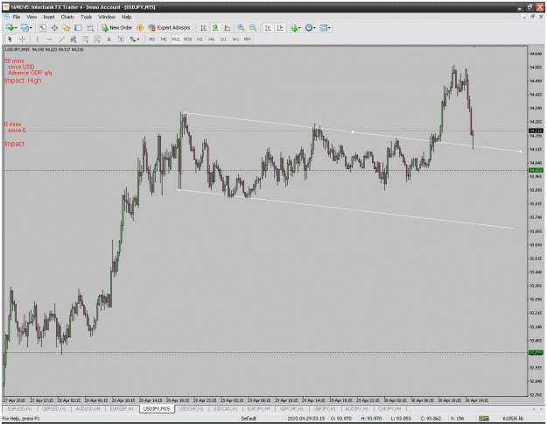The height and width of the screenshot is (424, 547).
Task: Pick the vertical line drawing tool
Action: tap(37, 39)
